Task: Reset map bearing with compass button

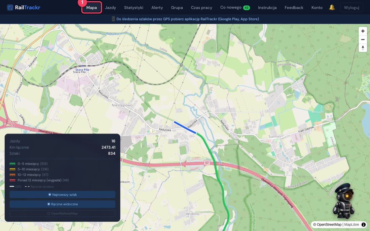Action: click(363, 48)
